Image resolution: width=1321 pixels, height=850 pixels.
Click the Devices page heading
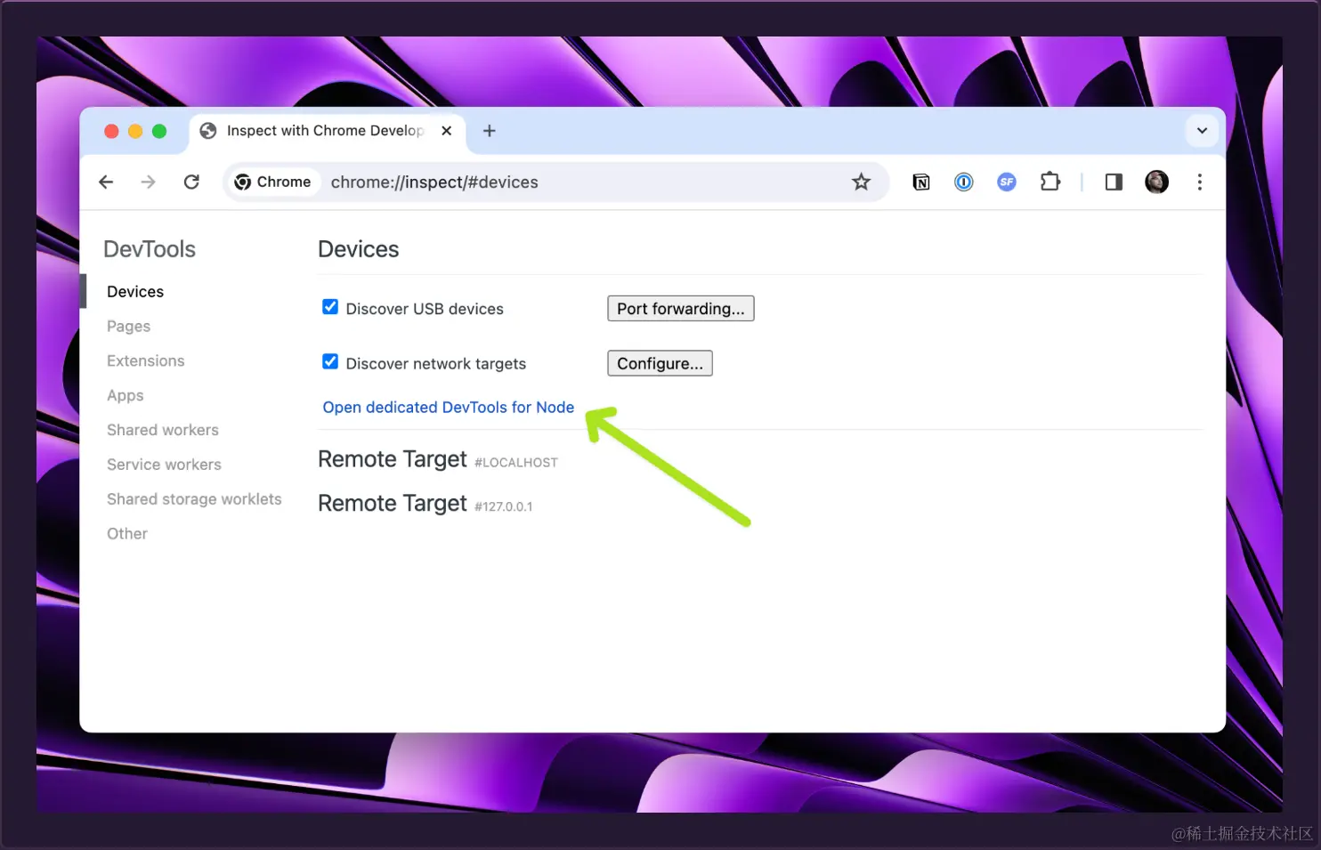[359, 249]
